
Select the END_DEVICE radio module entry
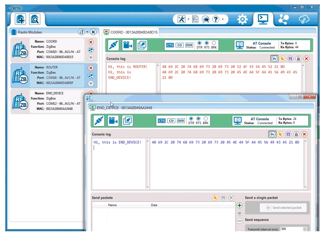[x=47, y=101]
